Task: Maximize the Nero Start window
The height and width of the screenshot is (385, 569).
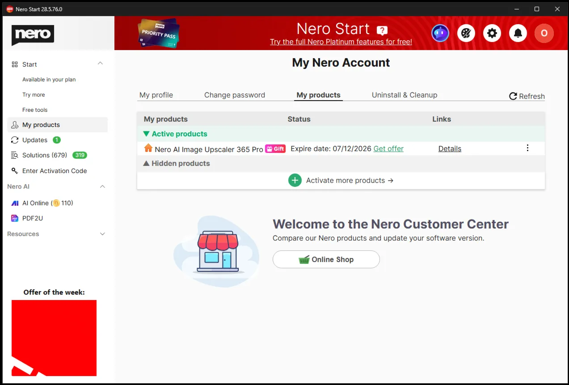Action: (x=537, y=9)
